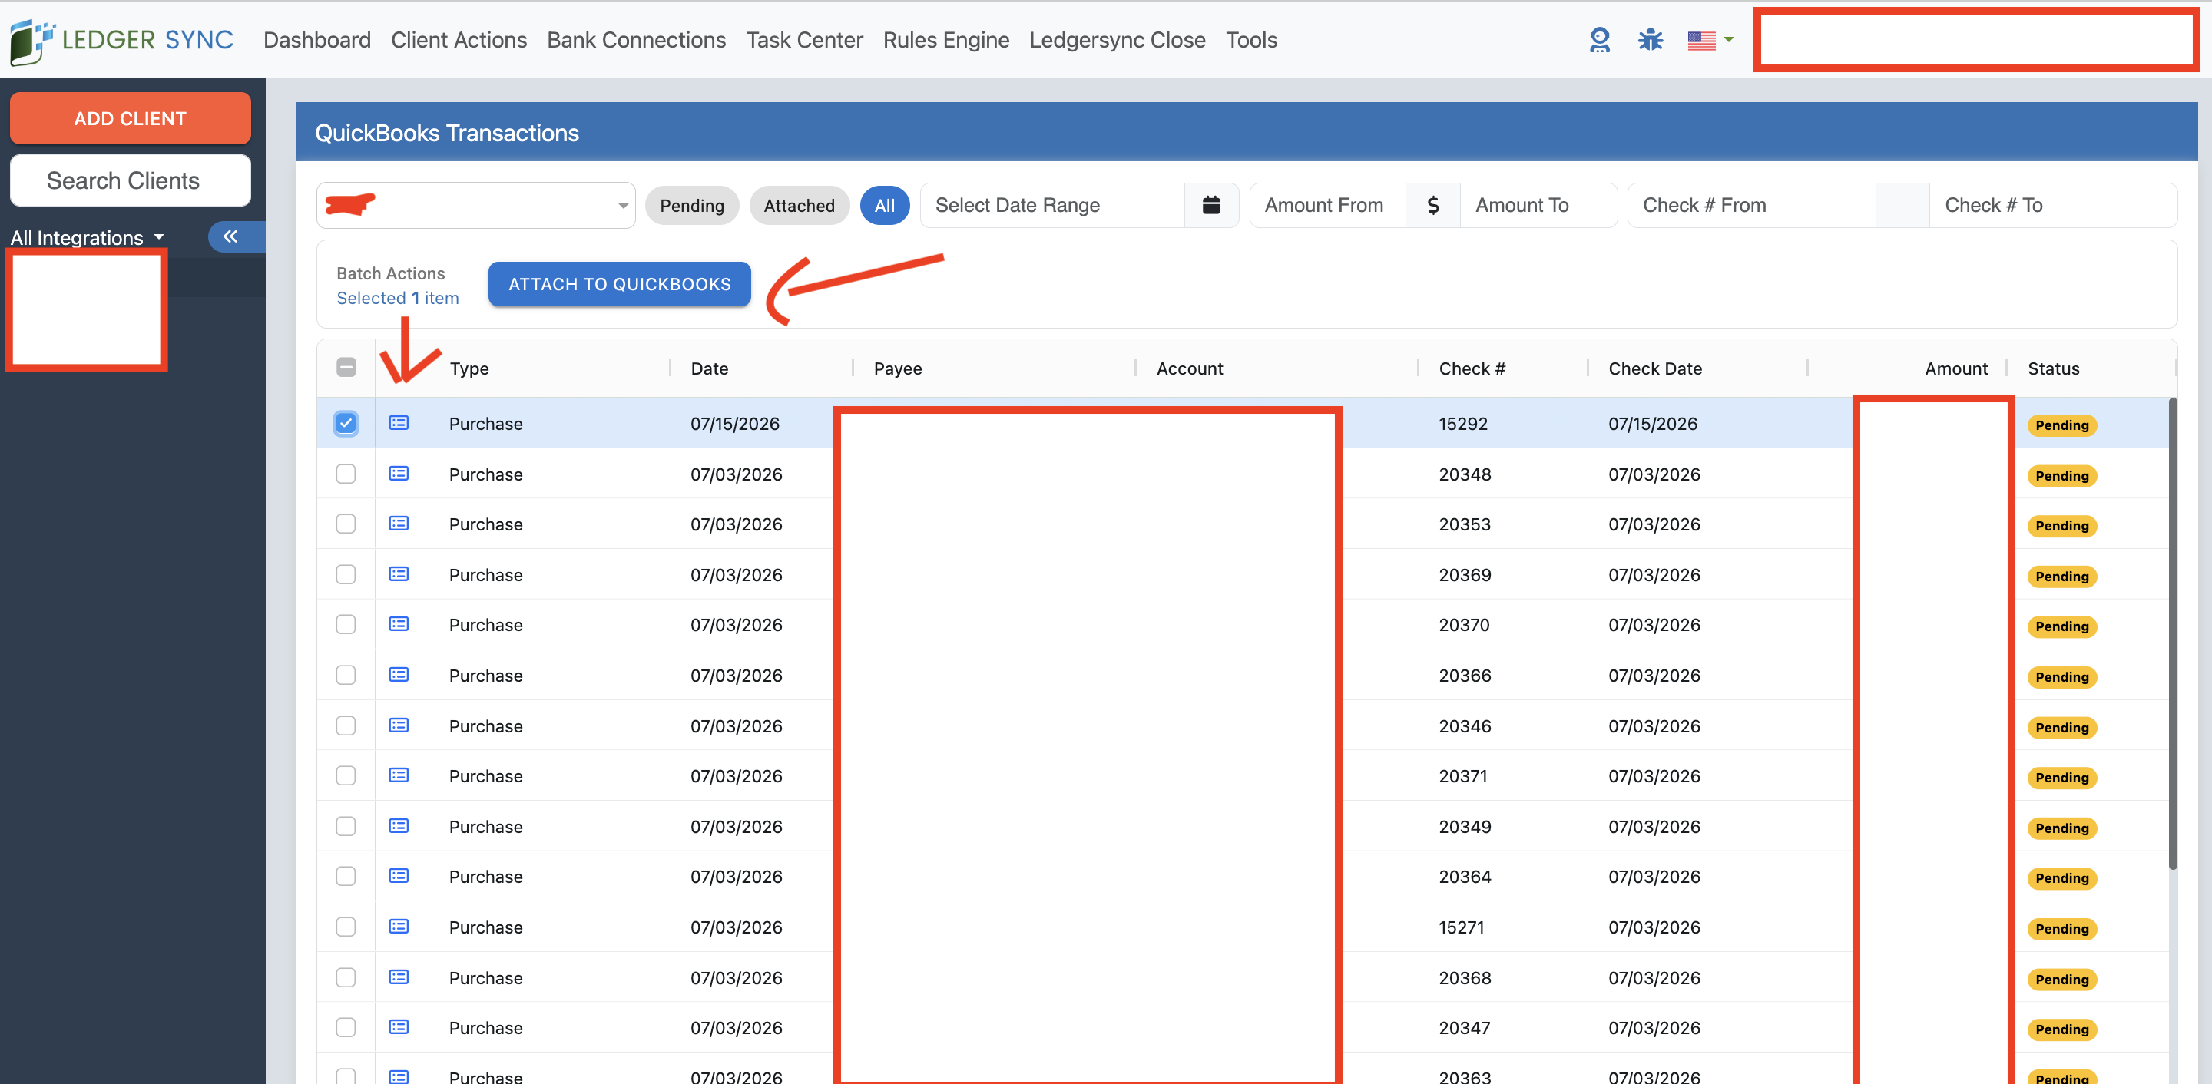
Task: Click the Search Clients field
Action: pyautogui.click(x=131, y=180)
